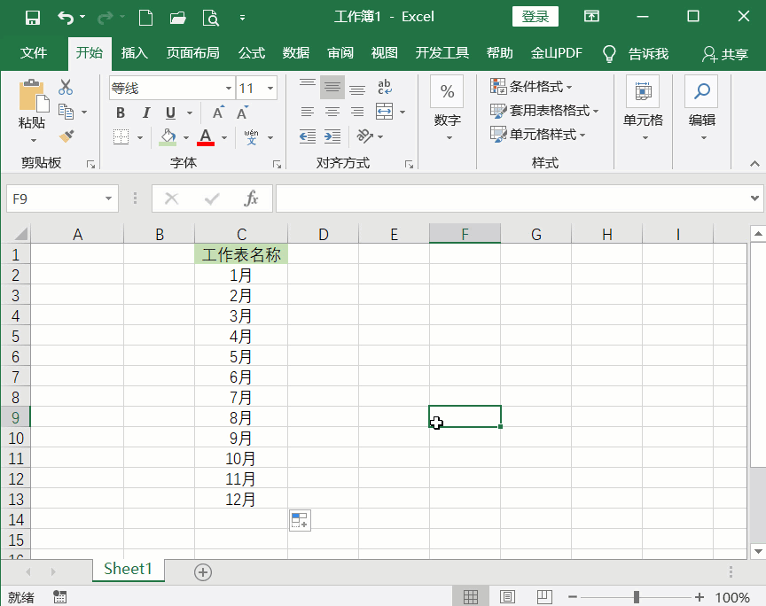Image resolution: width=766 pixels, height=606 pixels.
Task: Click the Insert Function fx icon
Action: 251,198
